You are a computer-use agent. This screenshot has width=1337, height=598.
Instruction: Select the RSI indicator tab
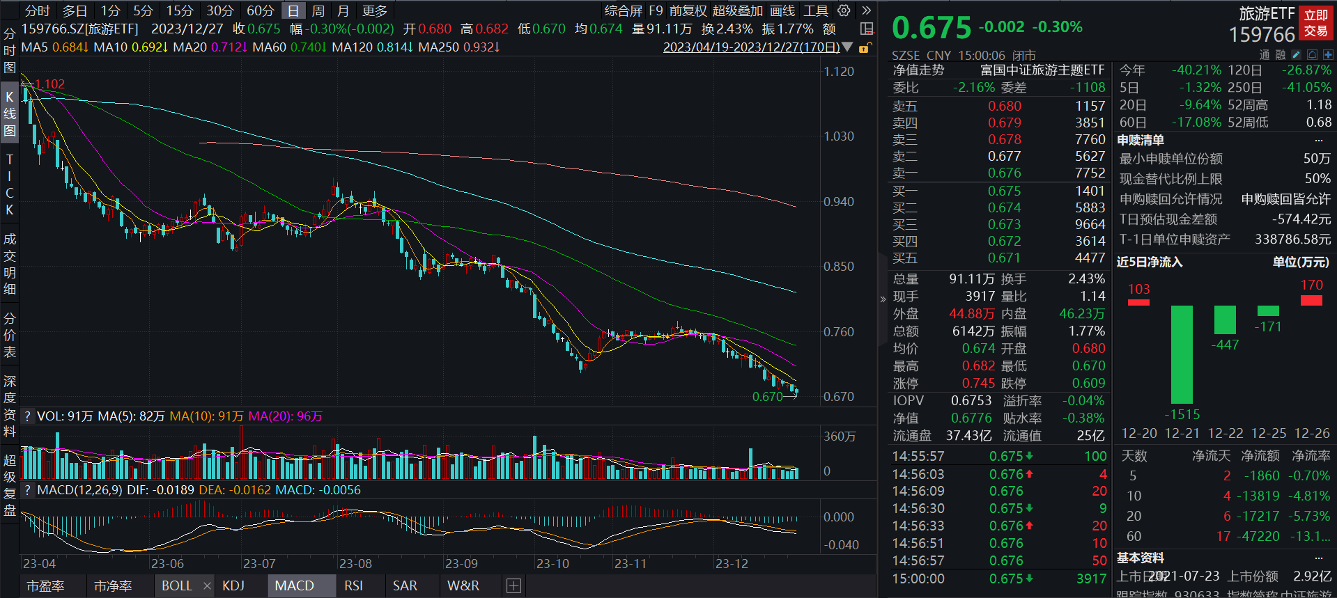(354, 586)
